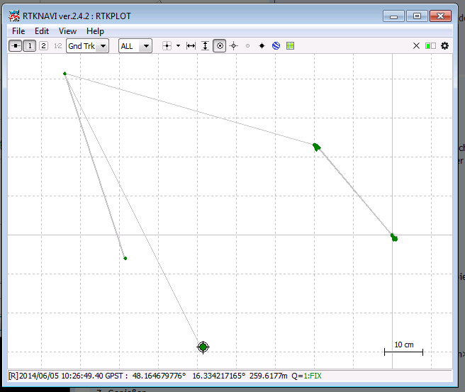Viewport: 465px width, 392px height.
Task: Toggle the track current position icon
Action: [220, 46]
